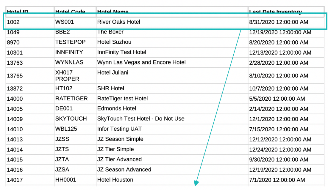
Task: Select Hotel Houston's 7/1/2020 inventory date
Action: click(277, 180)
